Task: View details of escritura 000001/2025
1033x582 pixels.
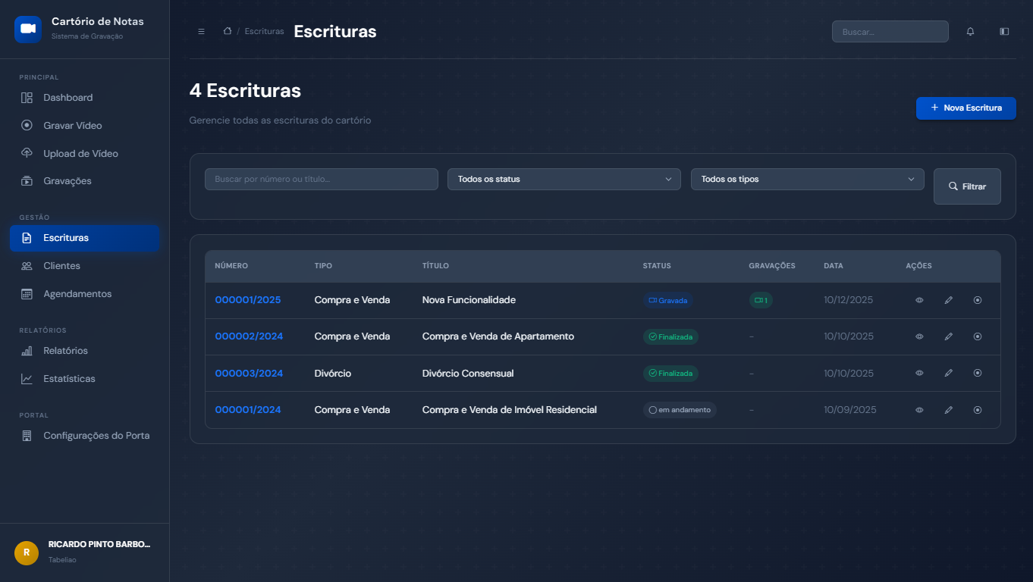Action: (x=919, y=300)
